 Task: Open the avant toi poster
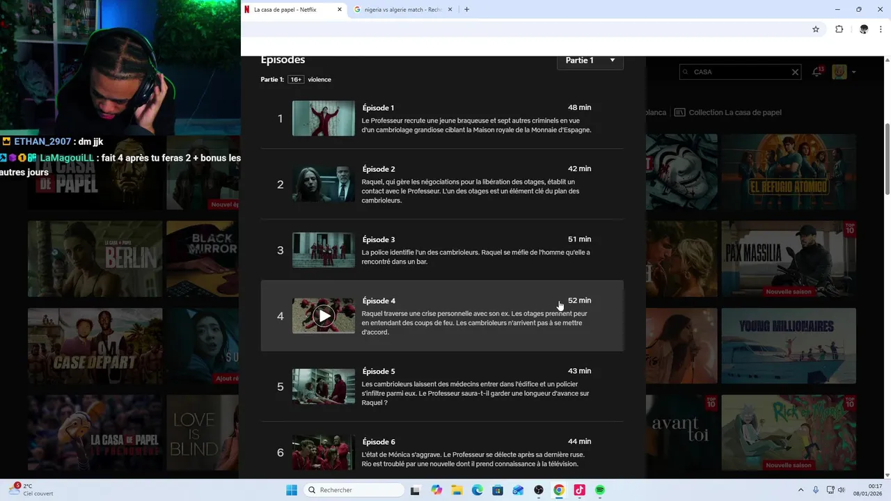point(681,433)
